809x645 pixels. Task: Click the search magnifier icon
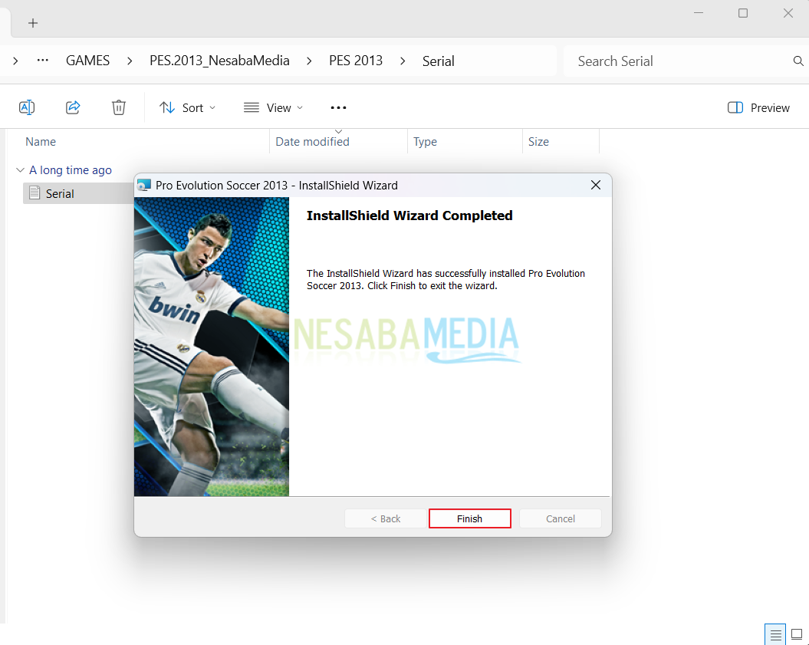[798, 61]
